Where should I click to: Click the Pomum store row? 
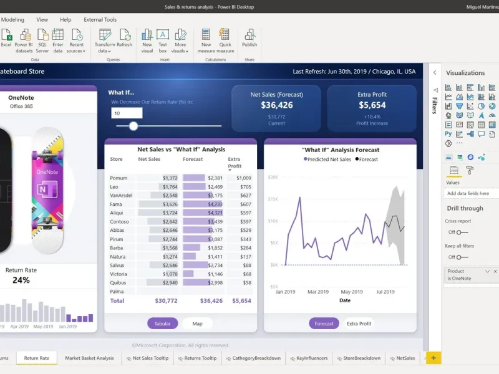tap(181, 178)
